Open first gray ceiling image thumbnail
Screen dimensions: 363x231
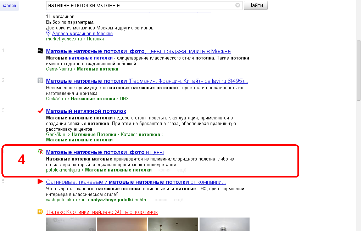pos(71,224)
